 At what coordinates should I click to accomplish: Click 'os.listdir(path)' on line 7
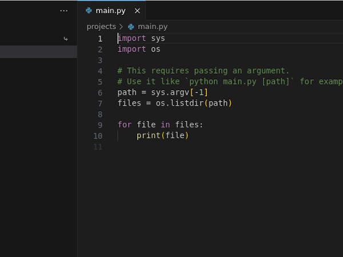tap(194, 103)
